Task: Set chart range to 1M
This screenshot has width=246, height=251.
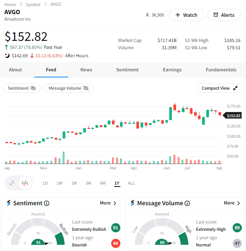Action: [x=74, y=183]
